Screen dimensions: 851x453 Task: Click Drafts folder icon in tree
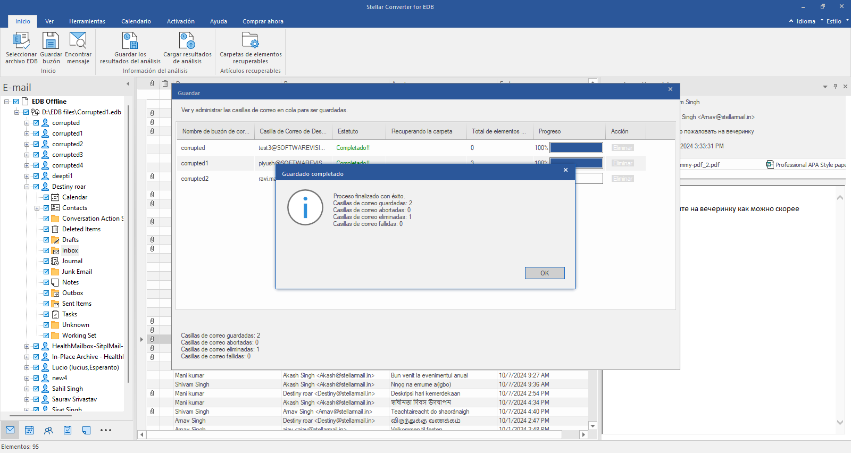pos(55,240)
